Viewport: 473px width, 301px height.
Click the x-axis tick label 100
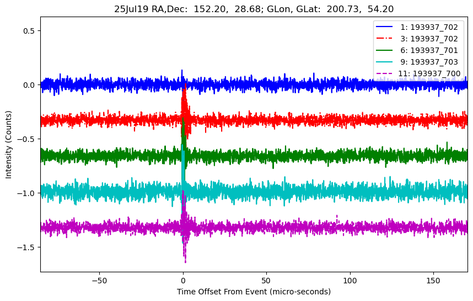coord(350,279)
